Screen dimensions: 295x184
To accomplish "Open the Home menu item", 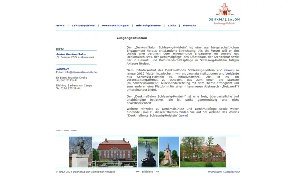I will click(x=60, y=26).
